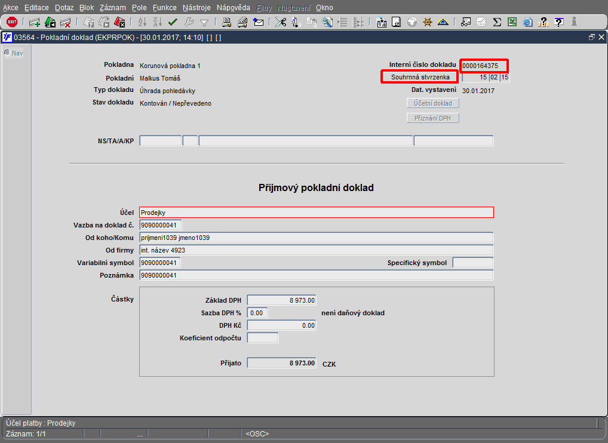The height and width of the screenshot is (443, 608).
Task: Click the Vazba na doklad č. field
Action: (160, 225)
